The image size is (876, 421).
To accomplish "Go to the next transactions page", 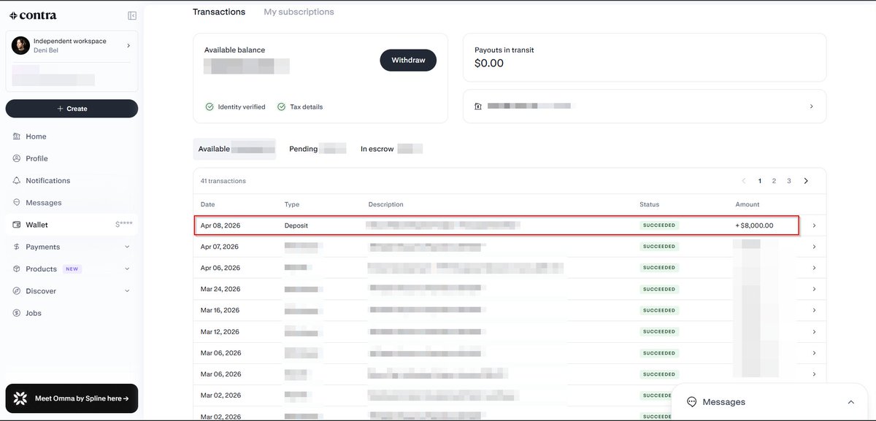I will [x=806, y=181].
